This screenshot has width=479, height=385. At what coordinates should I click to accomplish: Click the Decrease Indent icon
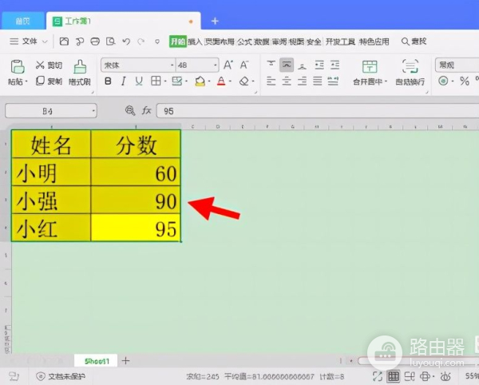(319, 65)
